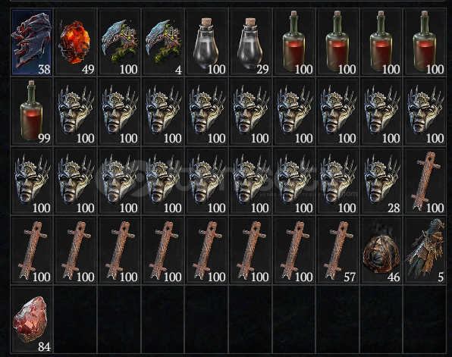Click the red bottle stack of 99

[x=32, y=111]
